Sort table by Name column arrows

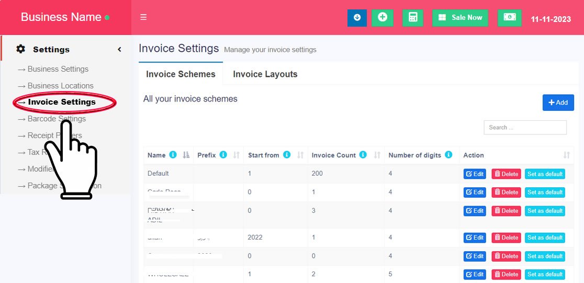click(186, 155)
